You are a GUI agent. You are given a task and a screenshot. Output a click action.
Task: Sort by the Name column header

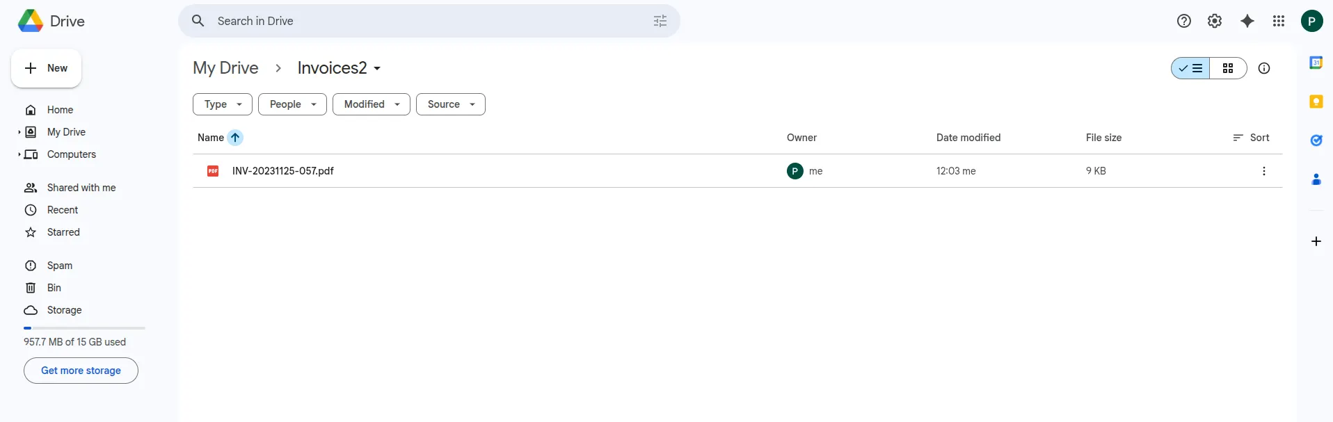(211, 138)
